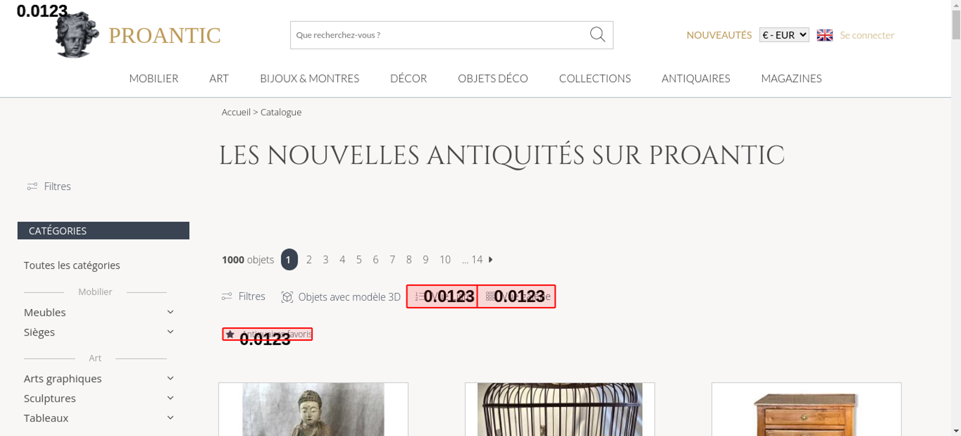The image size is (961, 436).
Task: Expand the Meubles category
Action: [x=170, y=312]
